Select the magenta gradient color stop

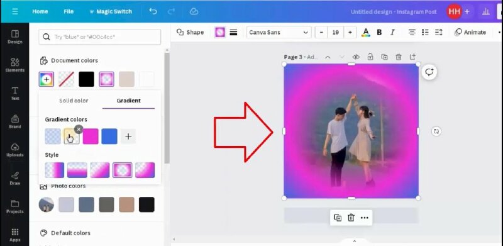[x=91, y=136]
